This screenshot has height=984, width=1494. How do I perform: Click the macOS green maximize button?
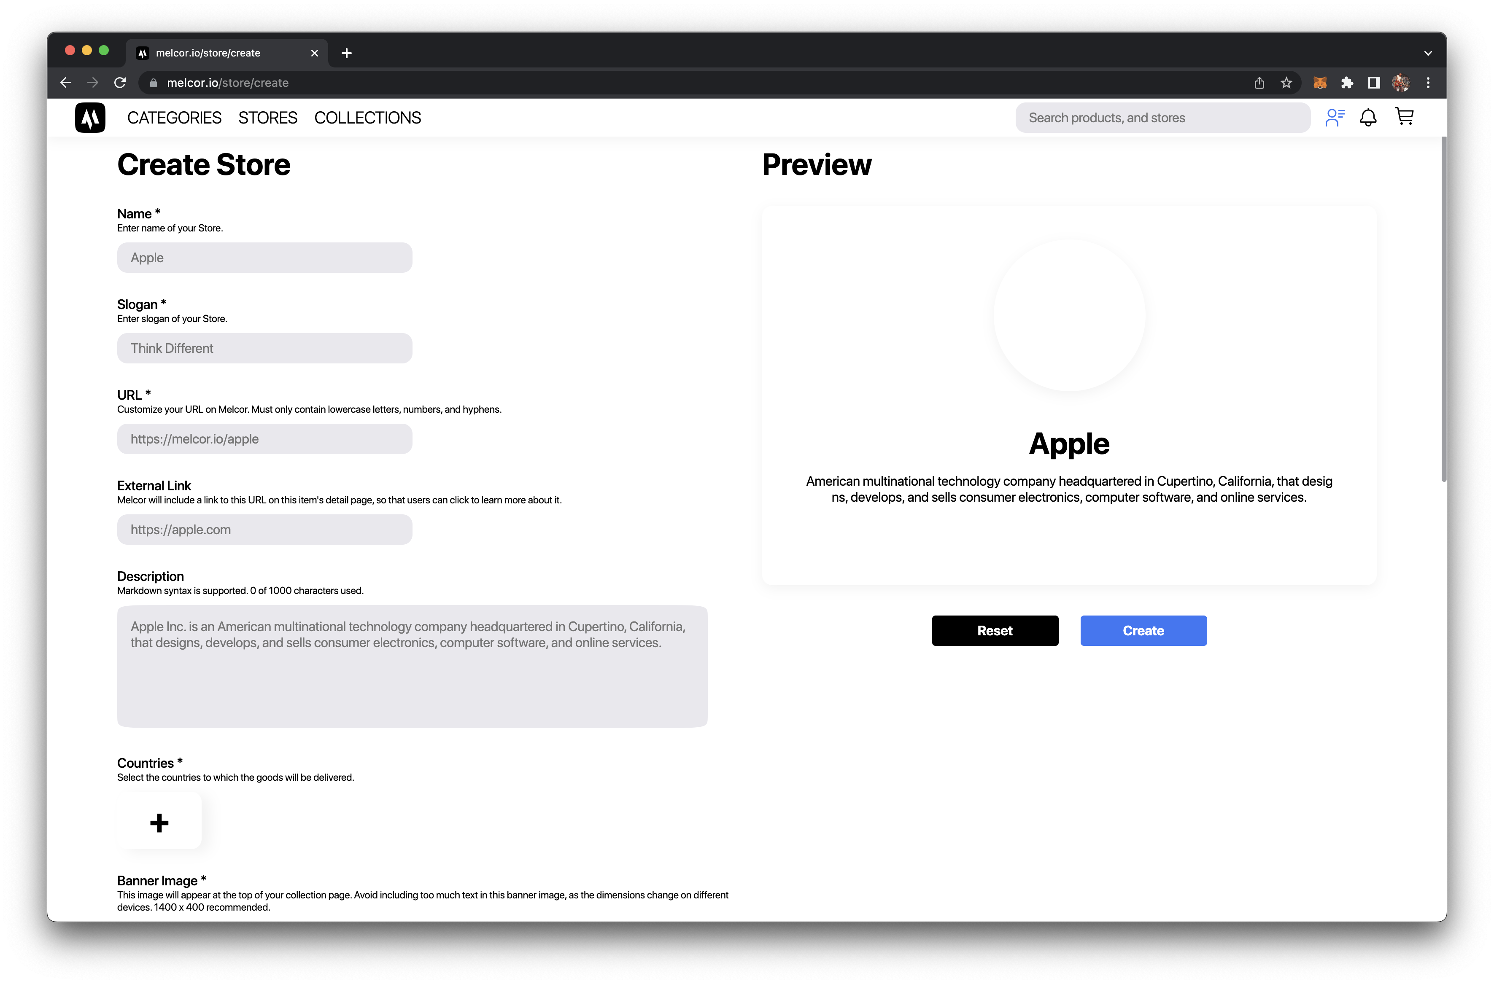pyautogui.click(x=104, y=50)
